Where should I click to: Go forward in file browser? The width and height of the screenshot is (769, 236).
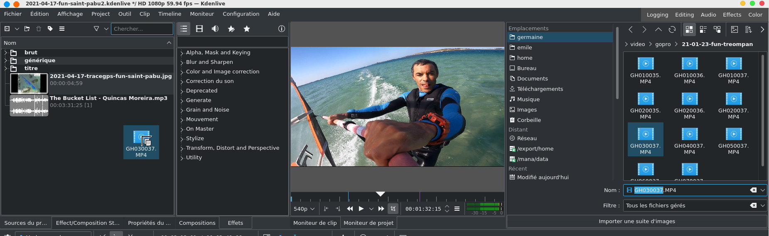(x=644, y=29)
